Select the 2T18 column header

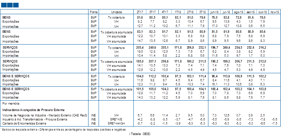[x=190, y=12]
